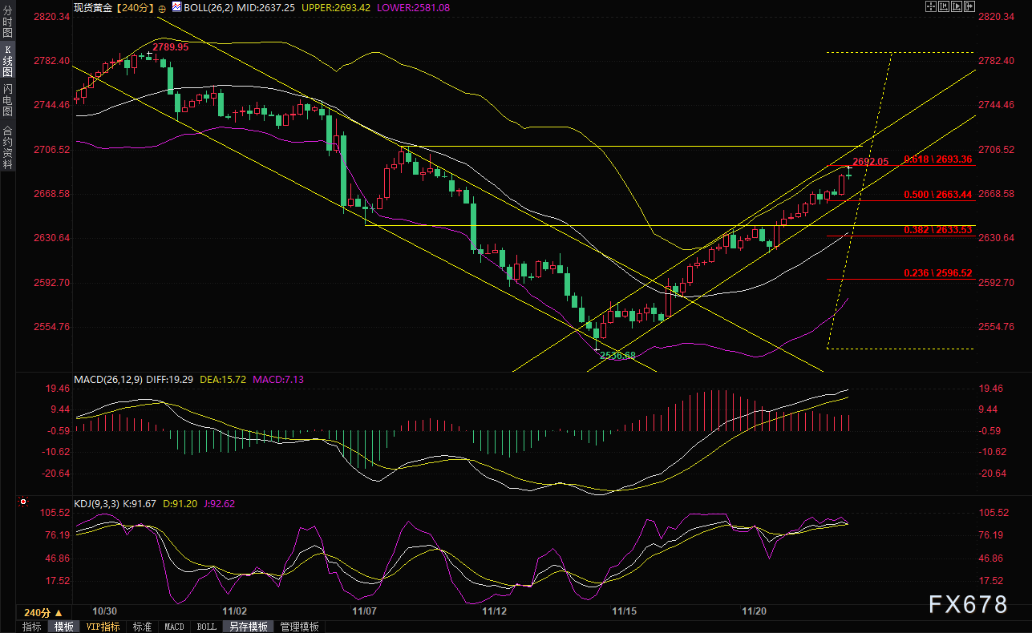
Task: Open the VIP指标 tab
Action: click(103, 627)
